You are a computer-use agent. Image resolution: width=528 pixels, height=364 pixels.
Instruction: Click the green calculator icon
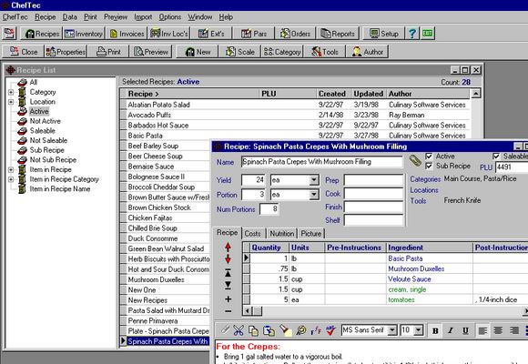coord(428,34)
